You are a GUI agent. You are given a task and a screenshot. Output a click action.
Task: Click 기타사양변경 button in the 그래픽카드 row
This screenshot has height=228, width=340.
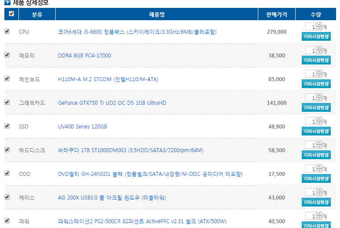pyautogui.click(x=316, y=107)
